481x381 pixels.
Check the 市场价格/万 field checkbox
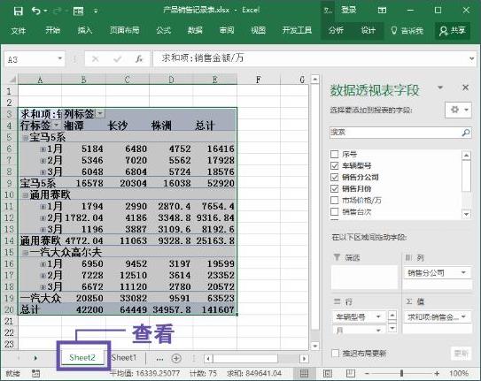point(335,200)
